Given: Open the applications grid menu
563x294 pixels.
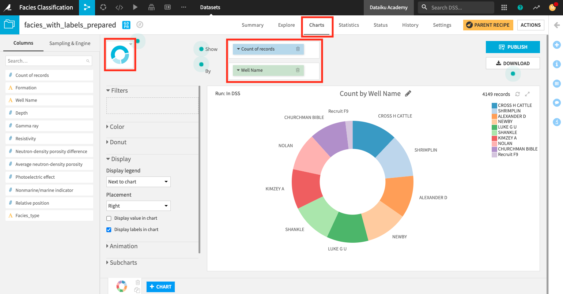Looking at the screenshot, I should click(504, 7).
